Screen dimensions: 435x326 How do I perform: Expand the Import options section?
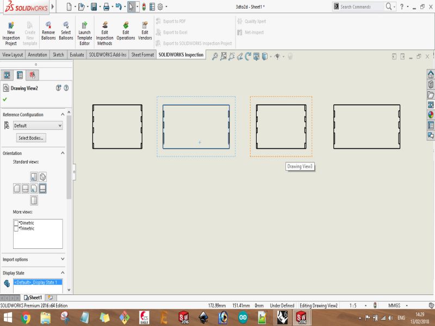(63, 259)
